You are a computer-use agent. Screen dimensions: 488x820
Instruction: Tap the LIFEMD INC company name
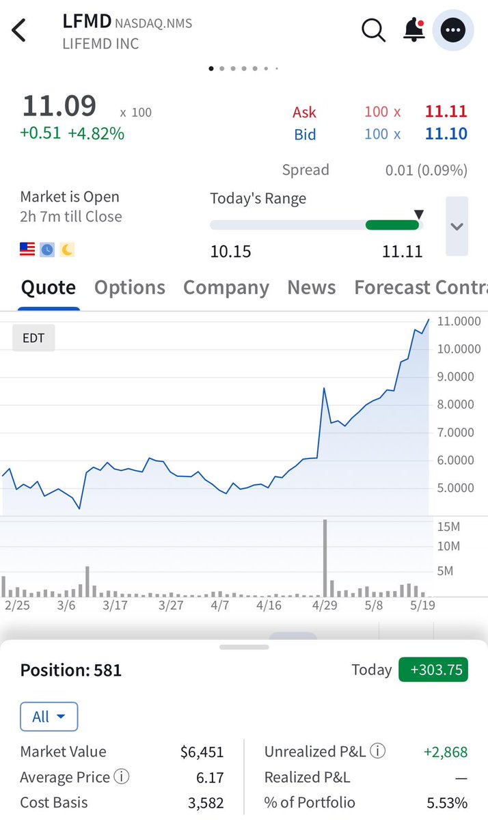[x=100, y=44]
